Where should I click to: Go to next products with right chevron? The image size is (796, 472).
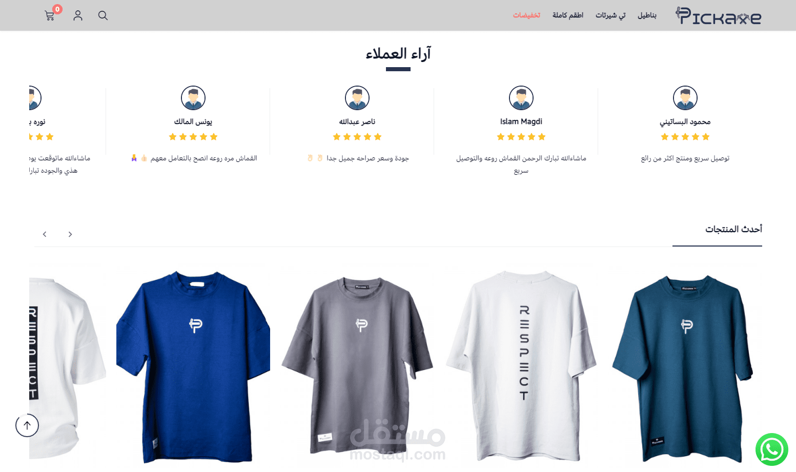point(70,234)
